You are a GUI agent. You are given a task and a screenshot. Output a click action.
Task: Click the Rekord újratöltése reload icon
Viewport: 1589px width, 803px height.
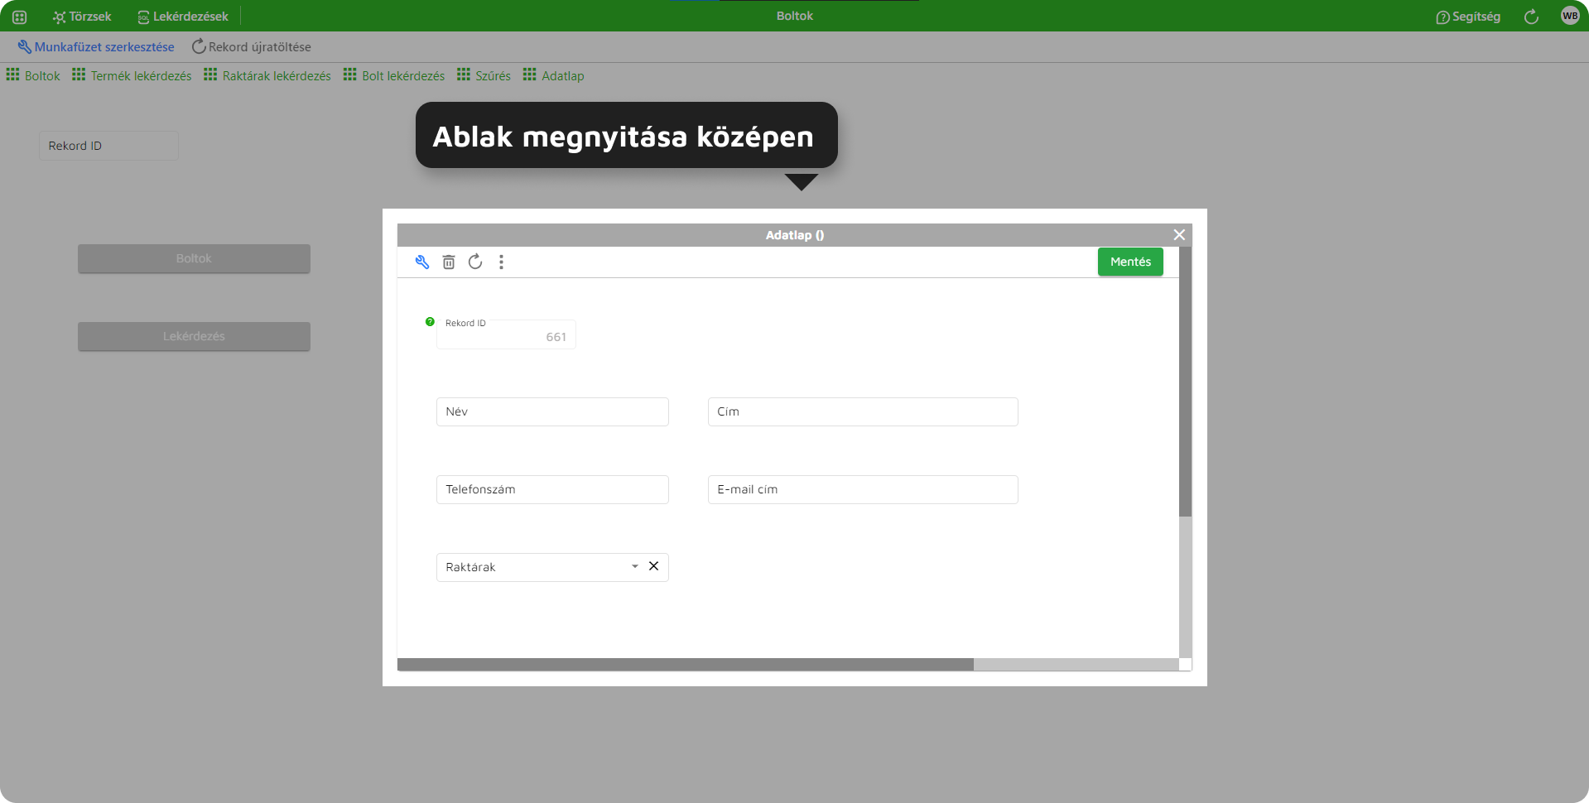[199, 46]
